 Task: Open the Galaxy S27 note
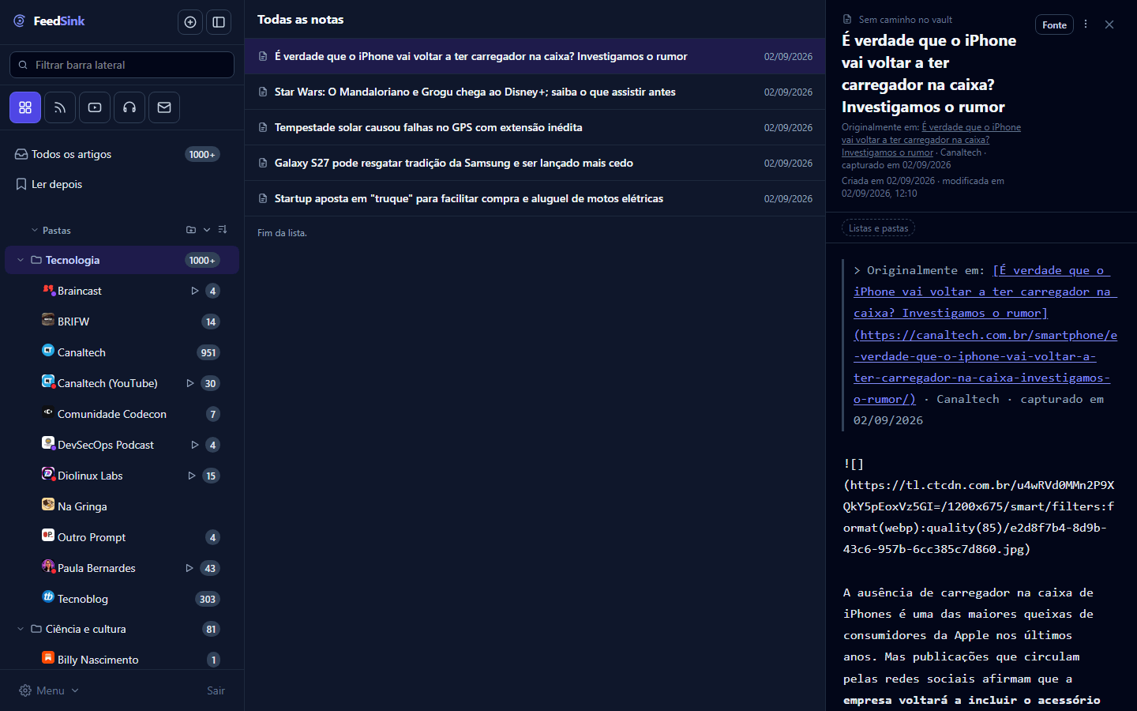coord(535,163)
